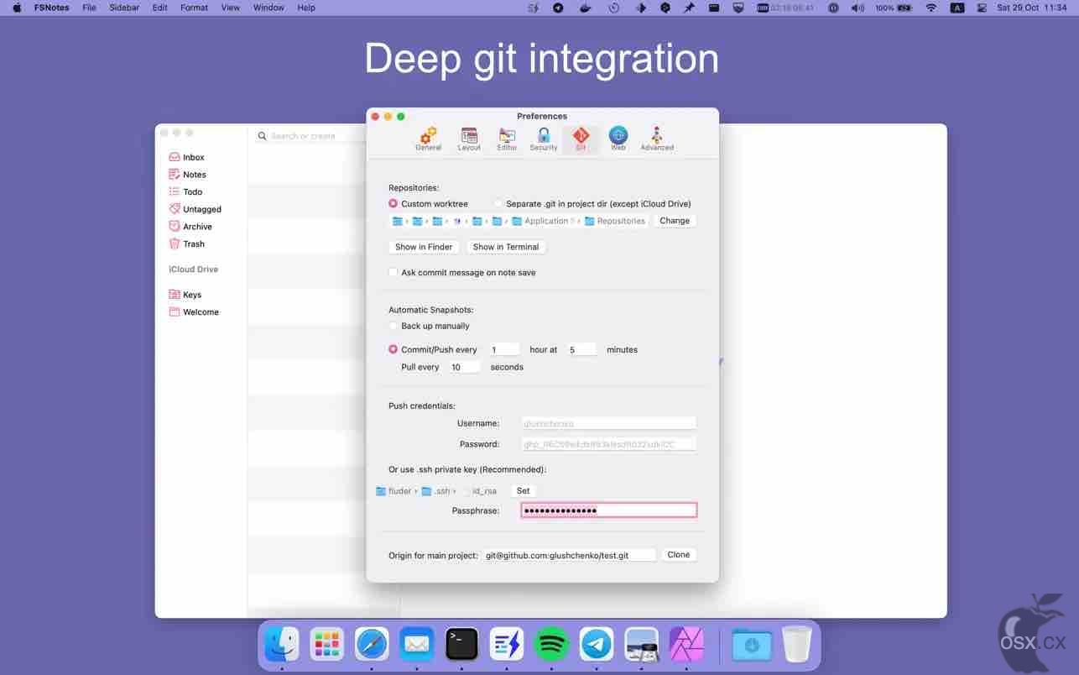Open the Security preferences tab
Screen dimensions: 1079x675
click(544, 139)
